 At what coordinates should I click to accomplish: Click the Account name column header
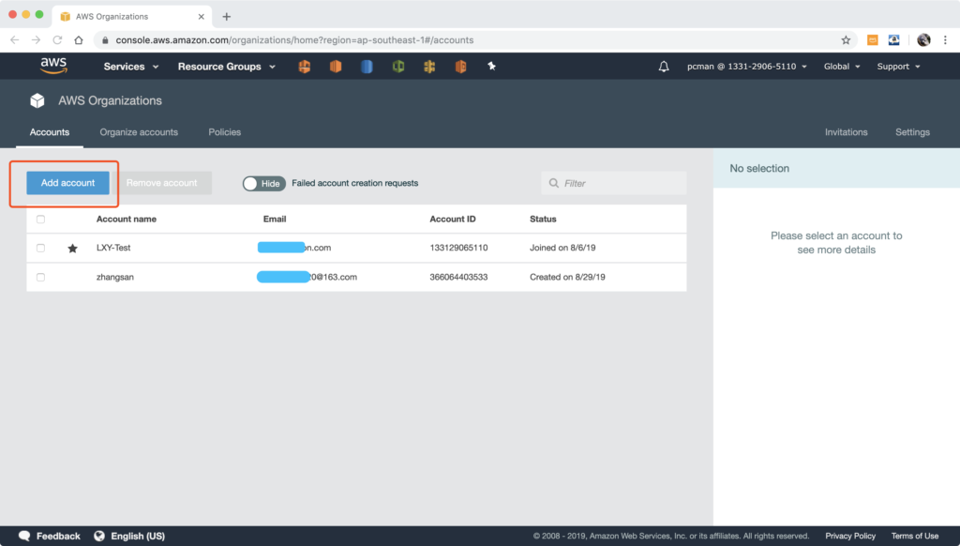click(x=127, y=219)
